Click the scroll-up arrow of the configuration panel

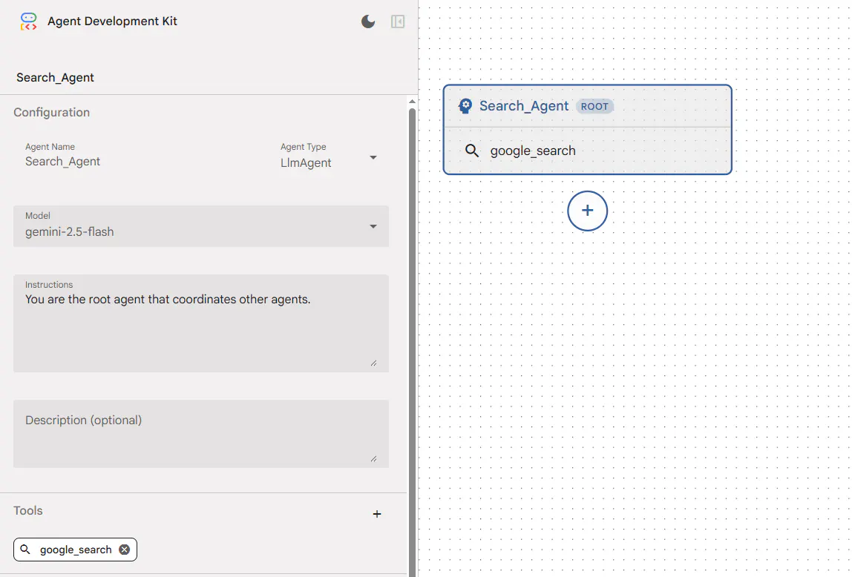click(x=412, y=102)
